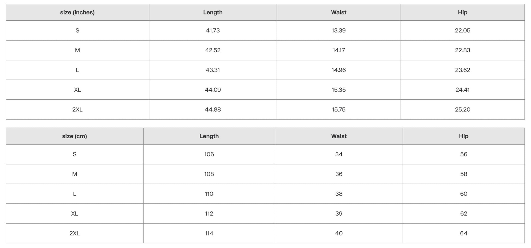
Task: Click the 'size (cm)' header cell
Action: (x=74, y=136)
